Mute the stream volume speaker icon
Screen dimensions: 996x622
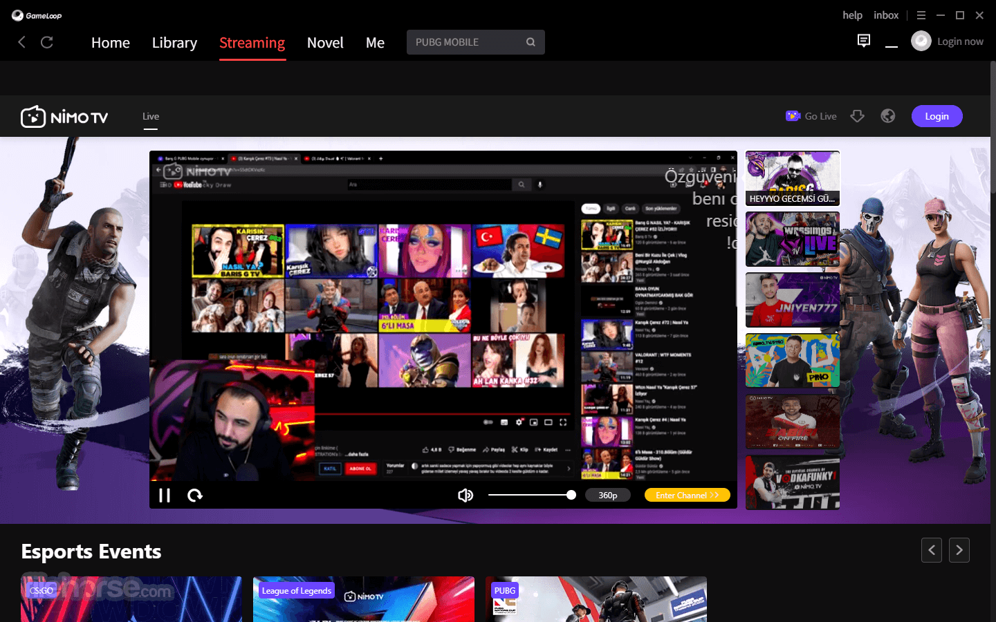(465, 495)
